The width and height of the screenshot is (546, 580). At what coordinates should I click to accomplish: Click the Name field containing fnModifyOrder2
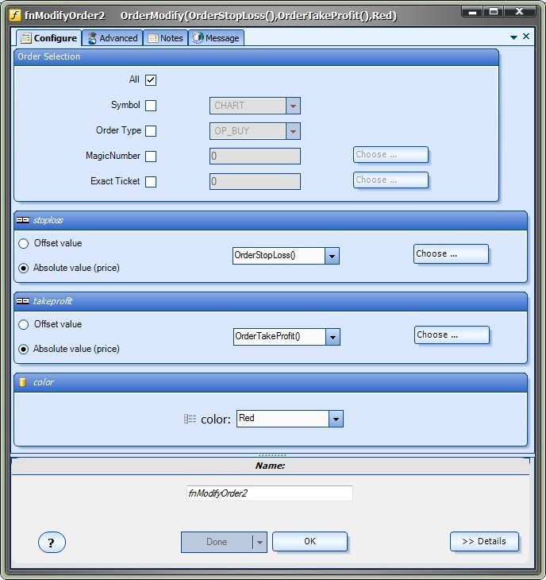269,493
